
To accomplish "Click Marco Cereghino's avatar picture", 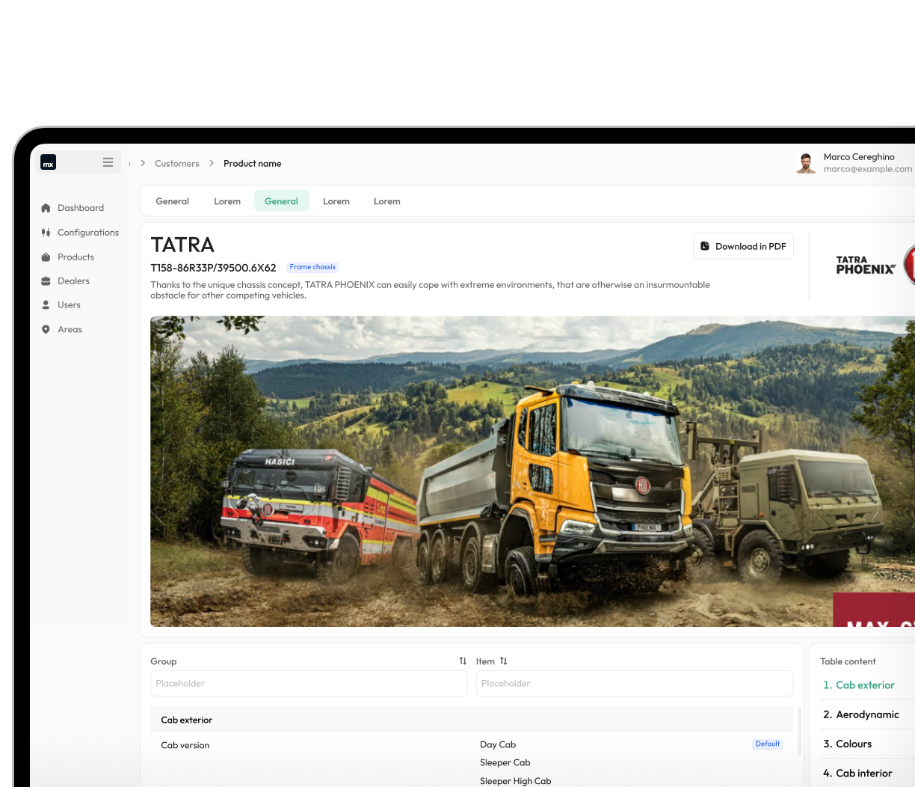I will coord(806,163).
